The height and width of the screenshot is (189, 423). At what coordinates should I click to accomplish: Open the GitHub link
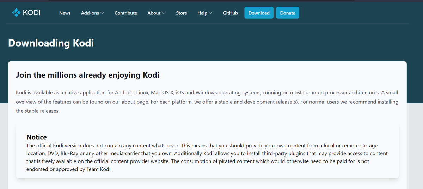[230, 13]
